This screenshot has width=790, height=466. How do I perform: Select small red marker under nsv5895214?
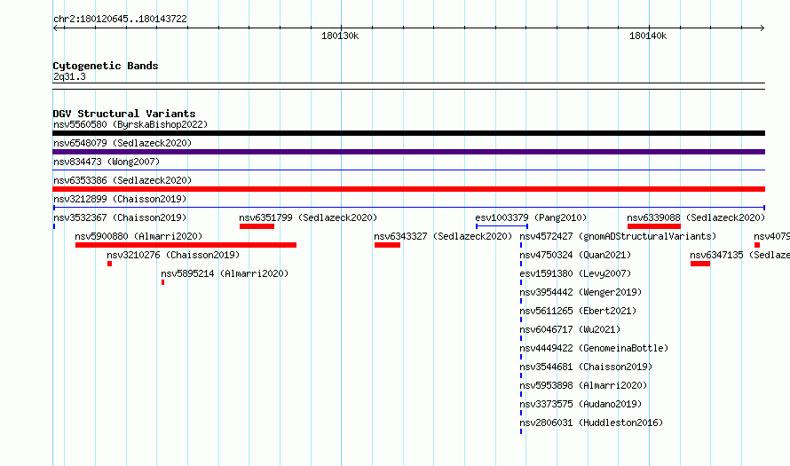pos(162,282)
